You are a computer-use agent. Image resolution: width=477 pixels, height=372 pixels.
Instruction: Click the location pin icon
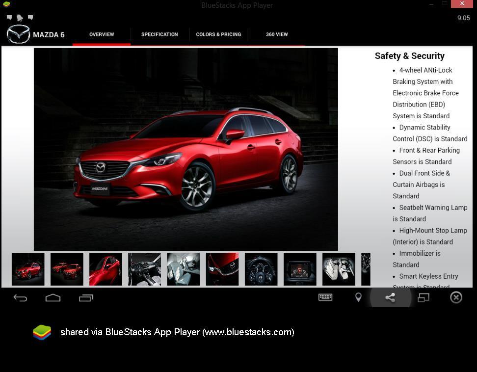(358, 297)
